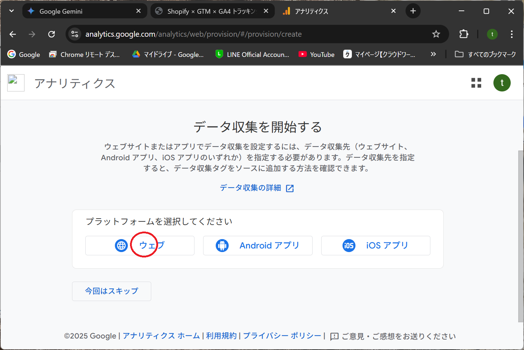
Task: Click ©2025 Google footer text
Action: [x=90, y=336]
